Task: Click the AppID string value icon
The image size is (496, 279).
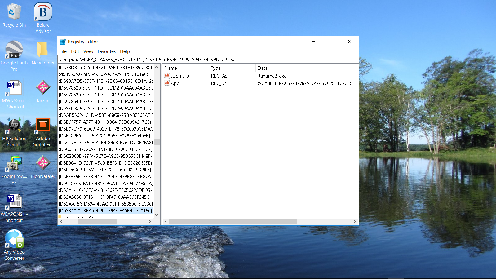Action: click(167, 83)
